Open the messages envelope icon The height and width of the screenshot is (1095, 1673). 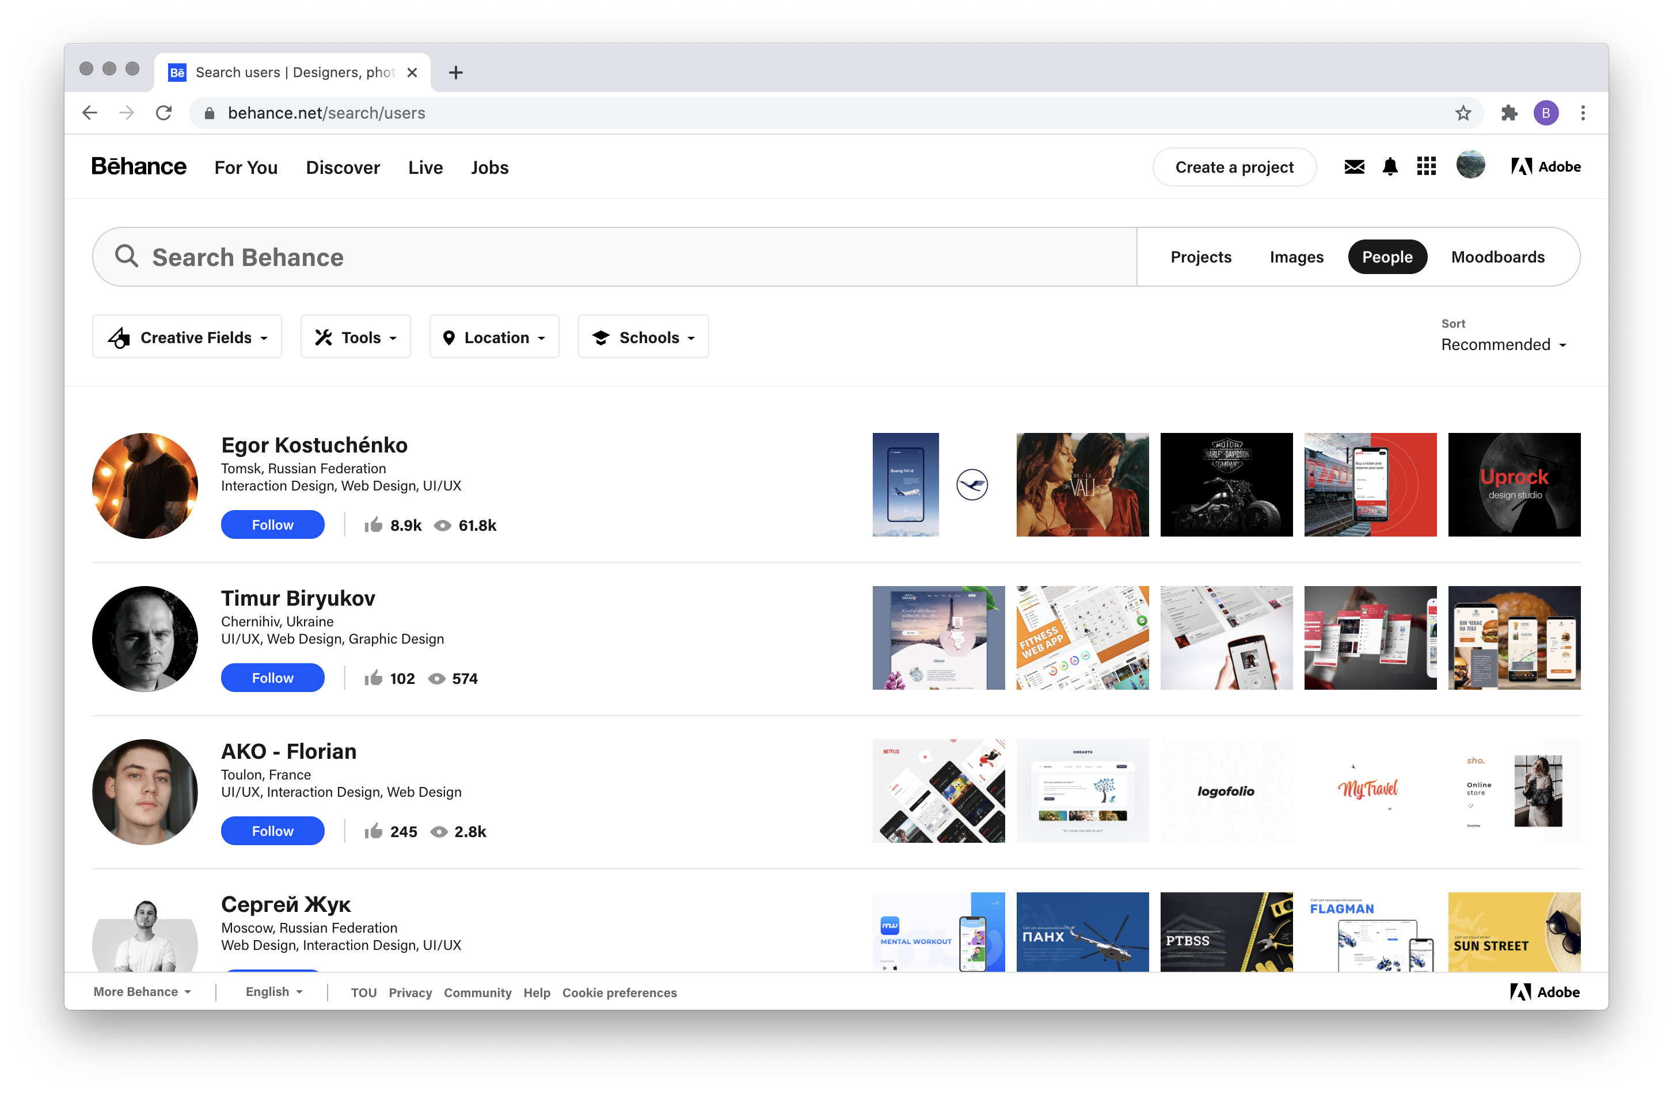click(x=1354, y=166)
